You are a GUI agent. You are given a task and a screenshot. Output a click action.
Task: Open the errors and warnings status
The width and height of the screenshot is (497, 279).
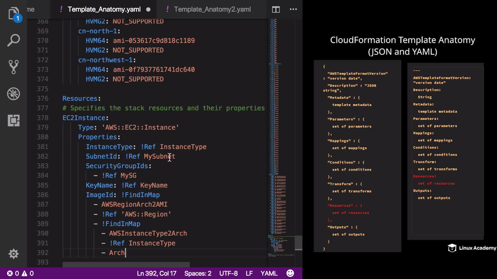(x=20, y=273)
